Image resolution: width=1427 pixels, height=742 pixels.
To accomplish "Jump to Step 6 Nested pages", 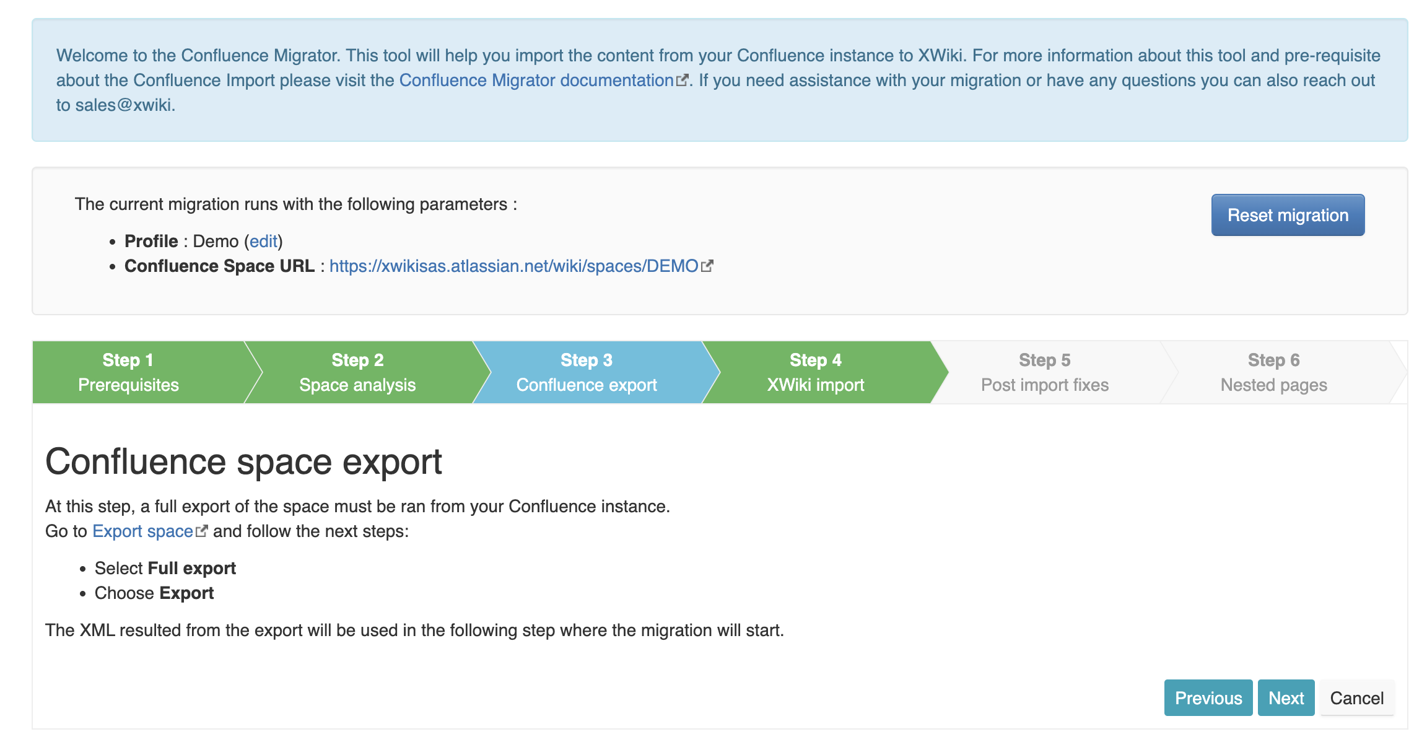I will [x=1272, y=372].
